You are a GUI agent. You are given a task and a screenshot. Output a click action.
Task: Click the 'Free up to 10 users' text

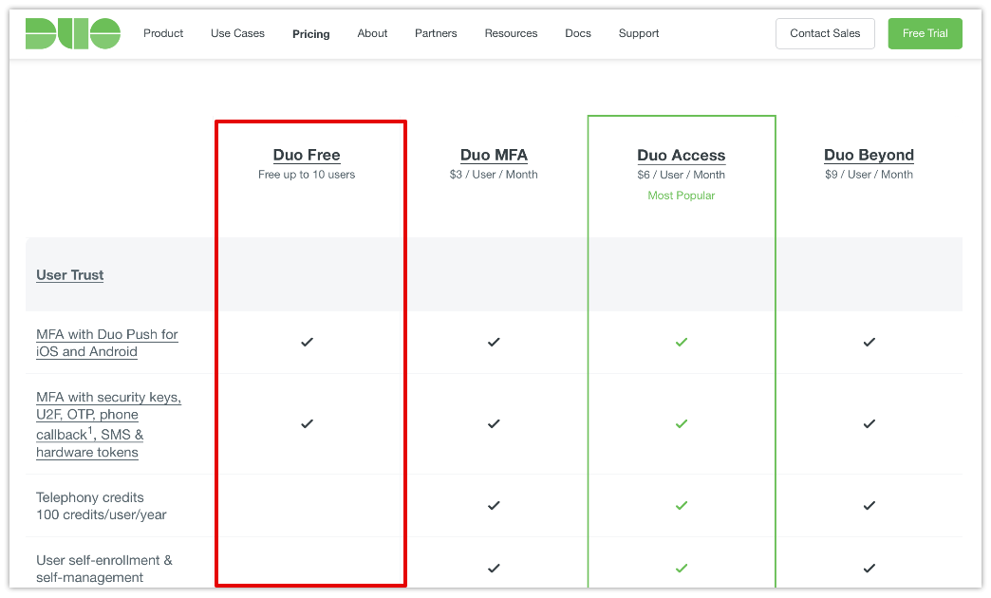pos(307,175)
